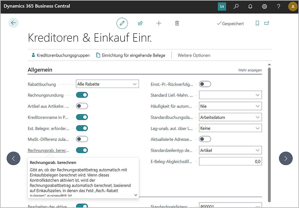Click the scrollbar up arrow
The image size is (299, 208).
(x=269, y=64)
